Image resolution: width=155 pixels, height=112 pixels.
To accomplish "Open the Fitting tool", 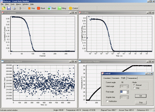I will [x=62, y=8].
